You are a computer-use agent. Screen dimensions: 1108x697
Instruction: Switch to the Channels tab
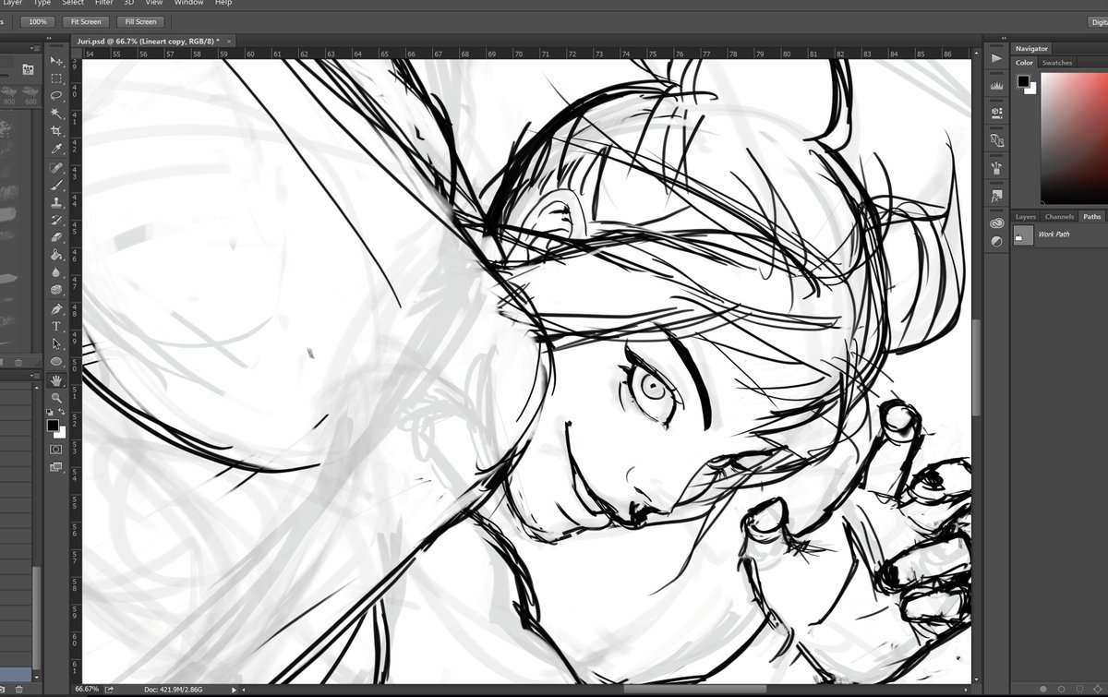point(1059,217)
